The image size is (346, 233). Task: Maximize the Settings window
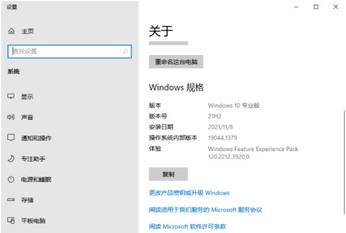coord(316,7)
